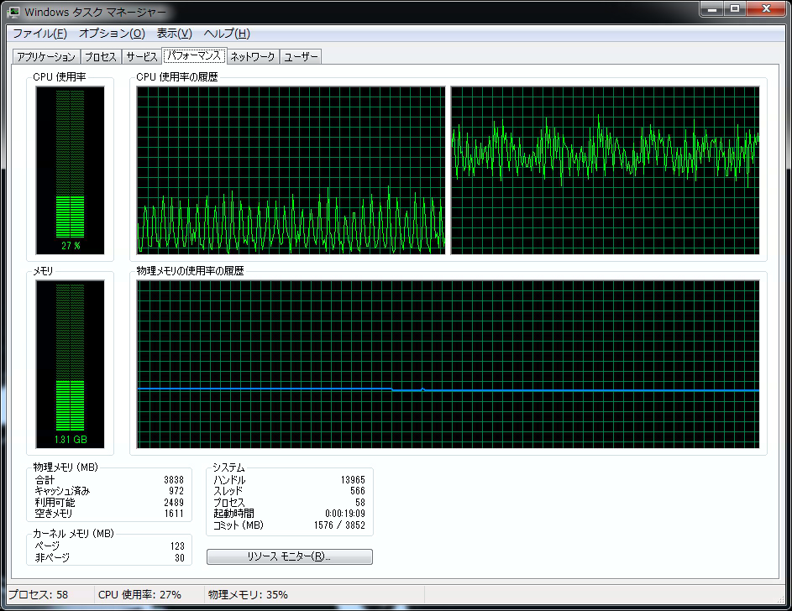
Task: Open the オプション(O) menu
Action: (112, 34)
